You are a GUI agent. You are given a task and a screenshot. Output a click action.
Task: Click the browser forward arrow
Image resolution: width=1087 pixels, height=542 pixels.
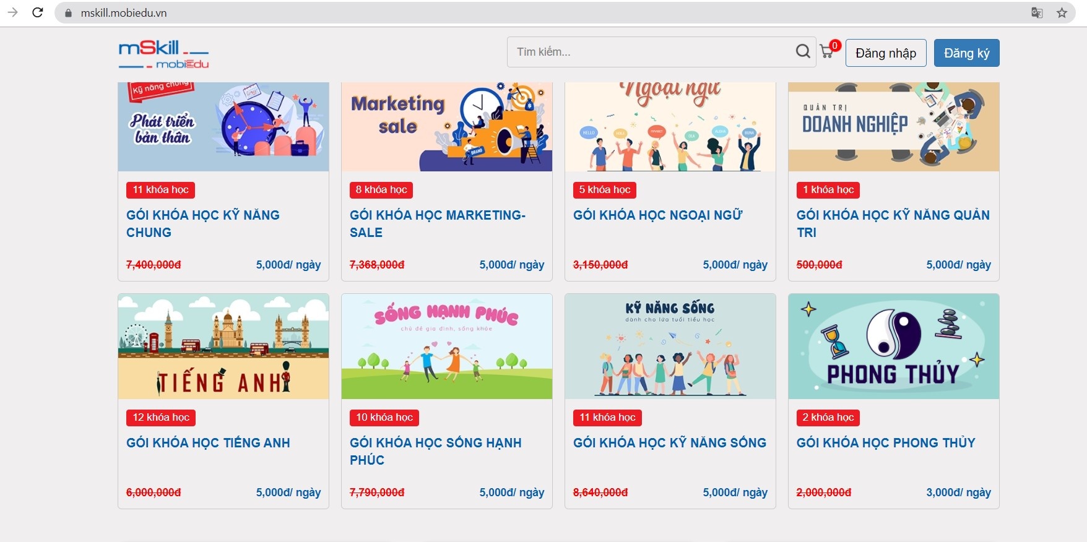click(x=12, y=12)
